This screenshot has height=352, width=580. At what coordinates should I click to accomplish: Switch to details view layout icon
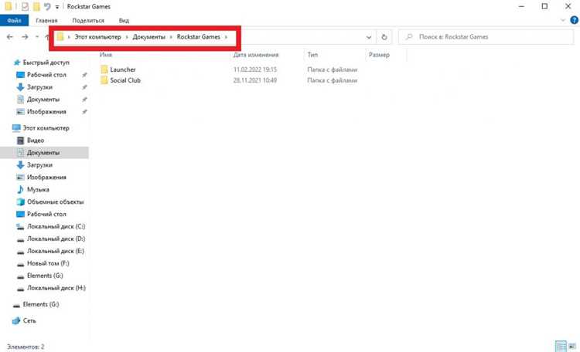pos(561,346)
